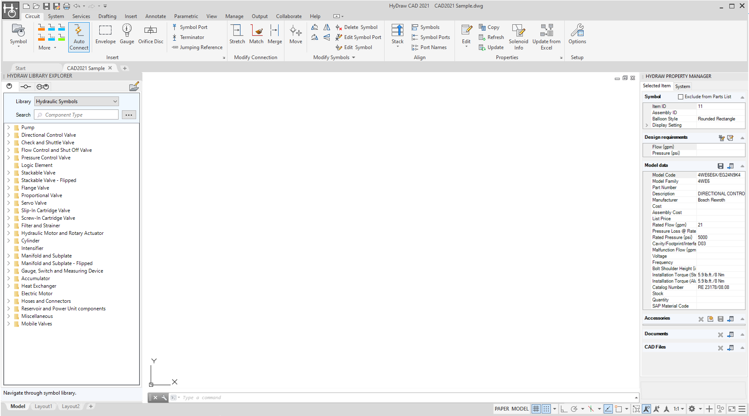The image size is (749, 416).
Task: Save model data with the disk icon
Action: [x=721, y=166]
